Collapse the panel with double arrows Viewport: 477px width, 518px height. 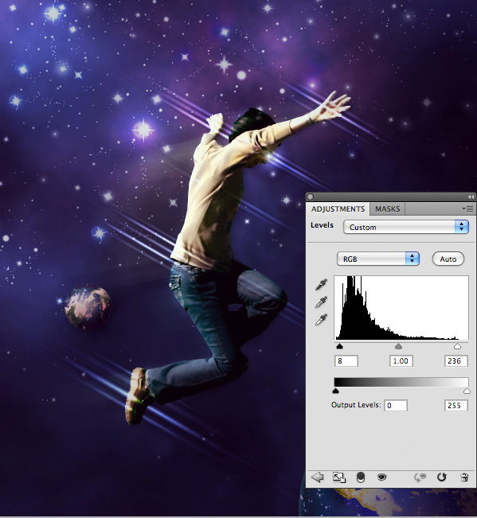pos(471,197)
